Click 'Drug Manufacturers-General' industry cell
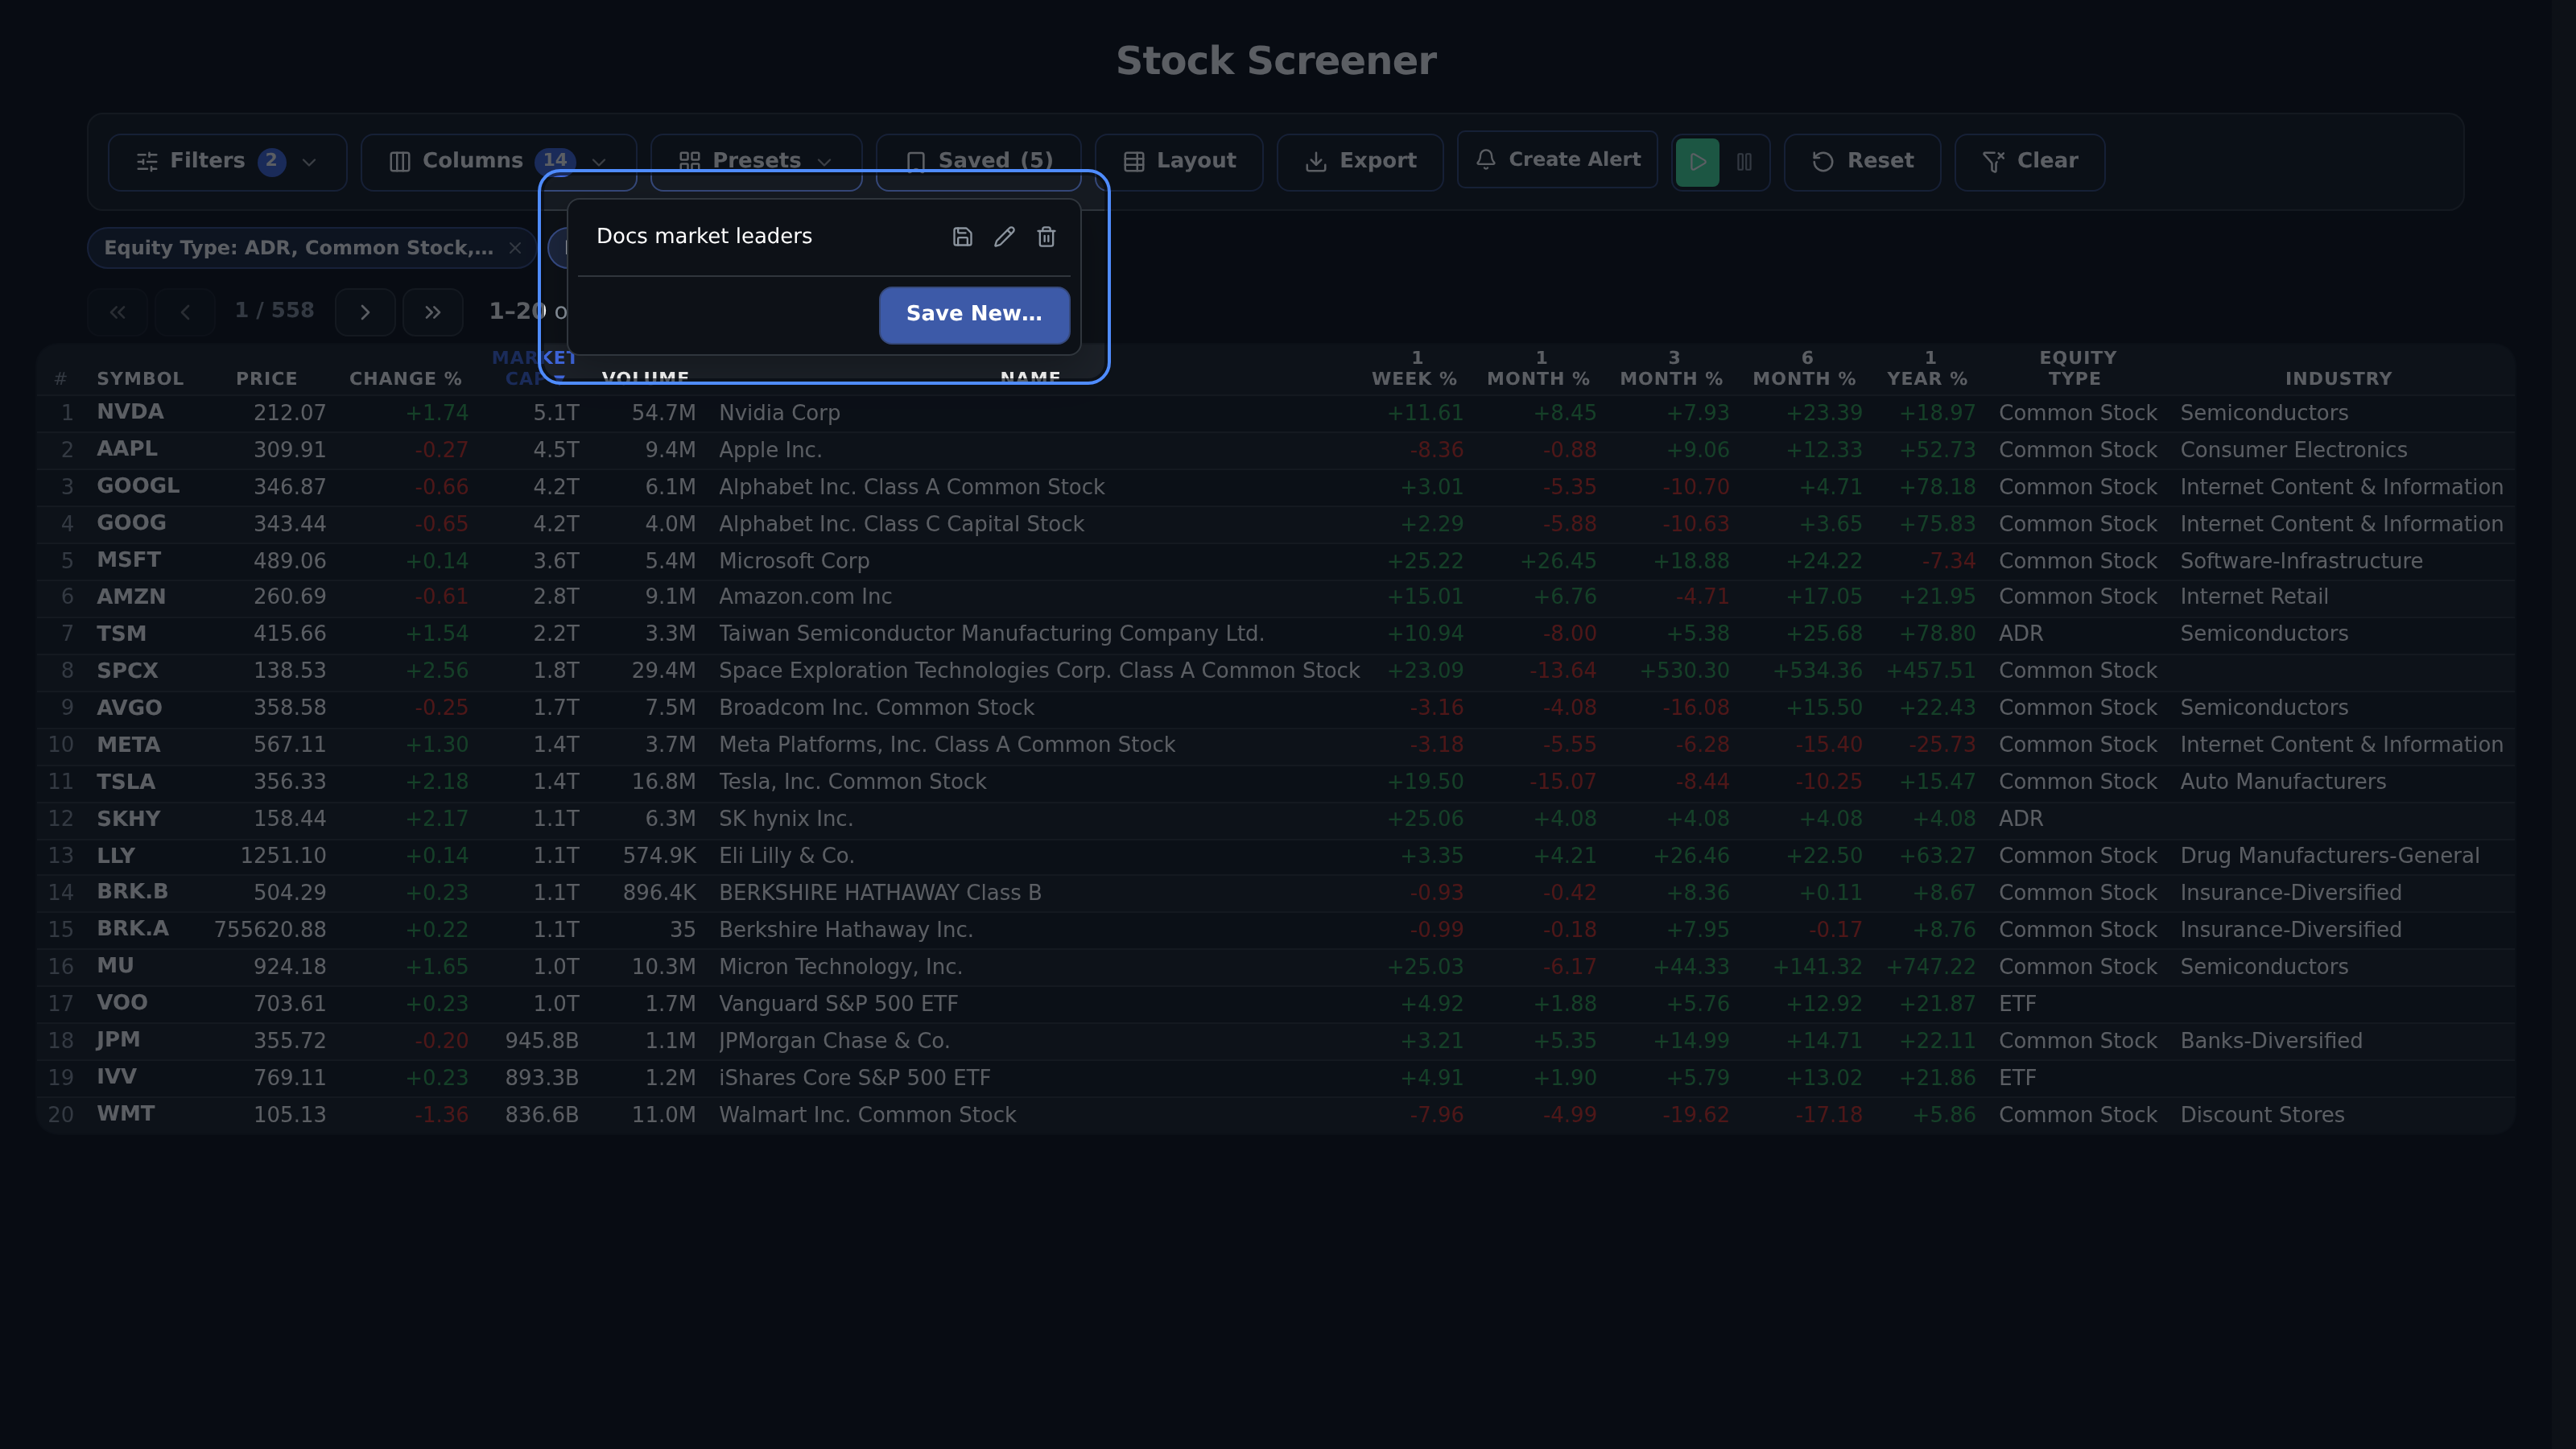2576x1449 pixels. (2329, 856)
